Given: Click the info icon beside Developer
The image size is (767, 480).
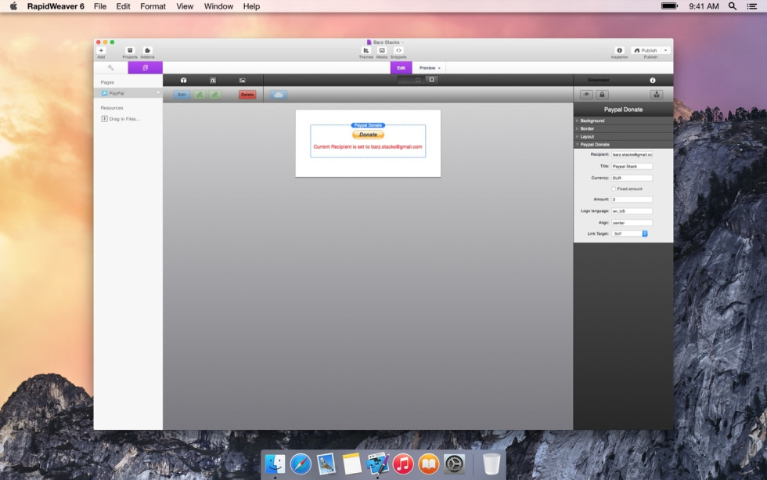Looking at the screenshot, I should pyautogui.click(x=653, y=80).
